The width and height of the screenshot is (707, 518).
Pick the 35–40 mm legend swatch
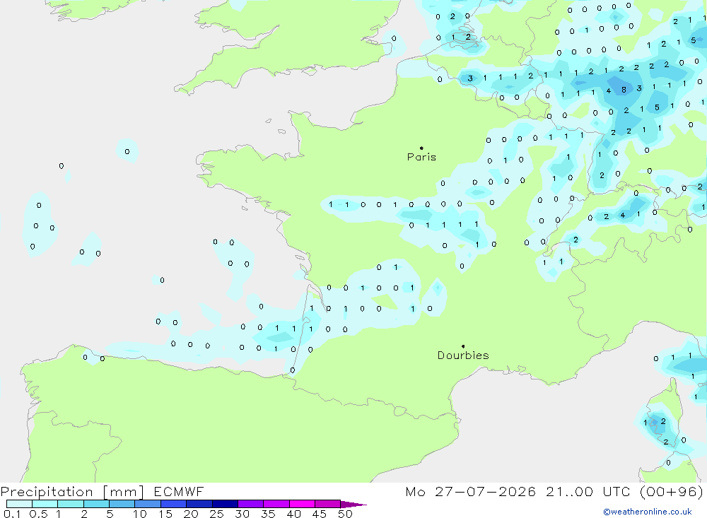276,504
